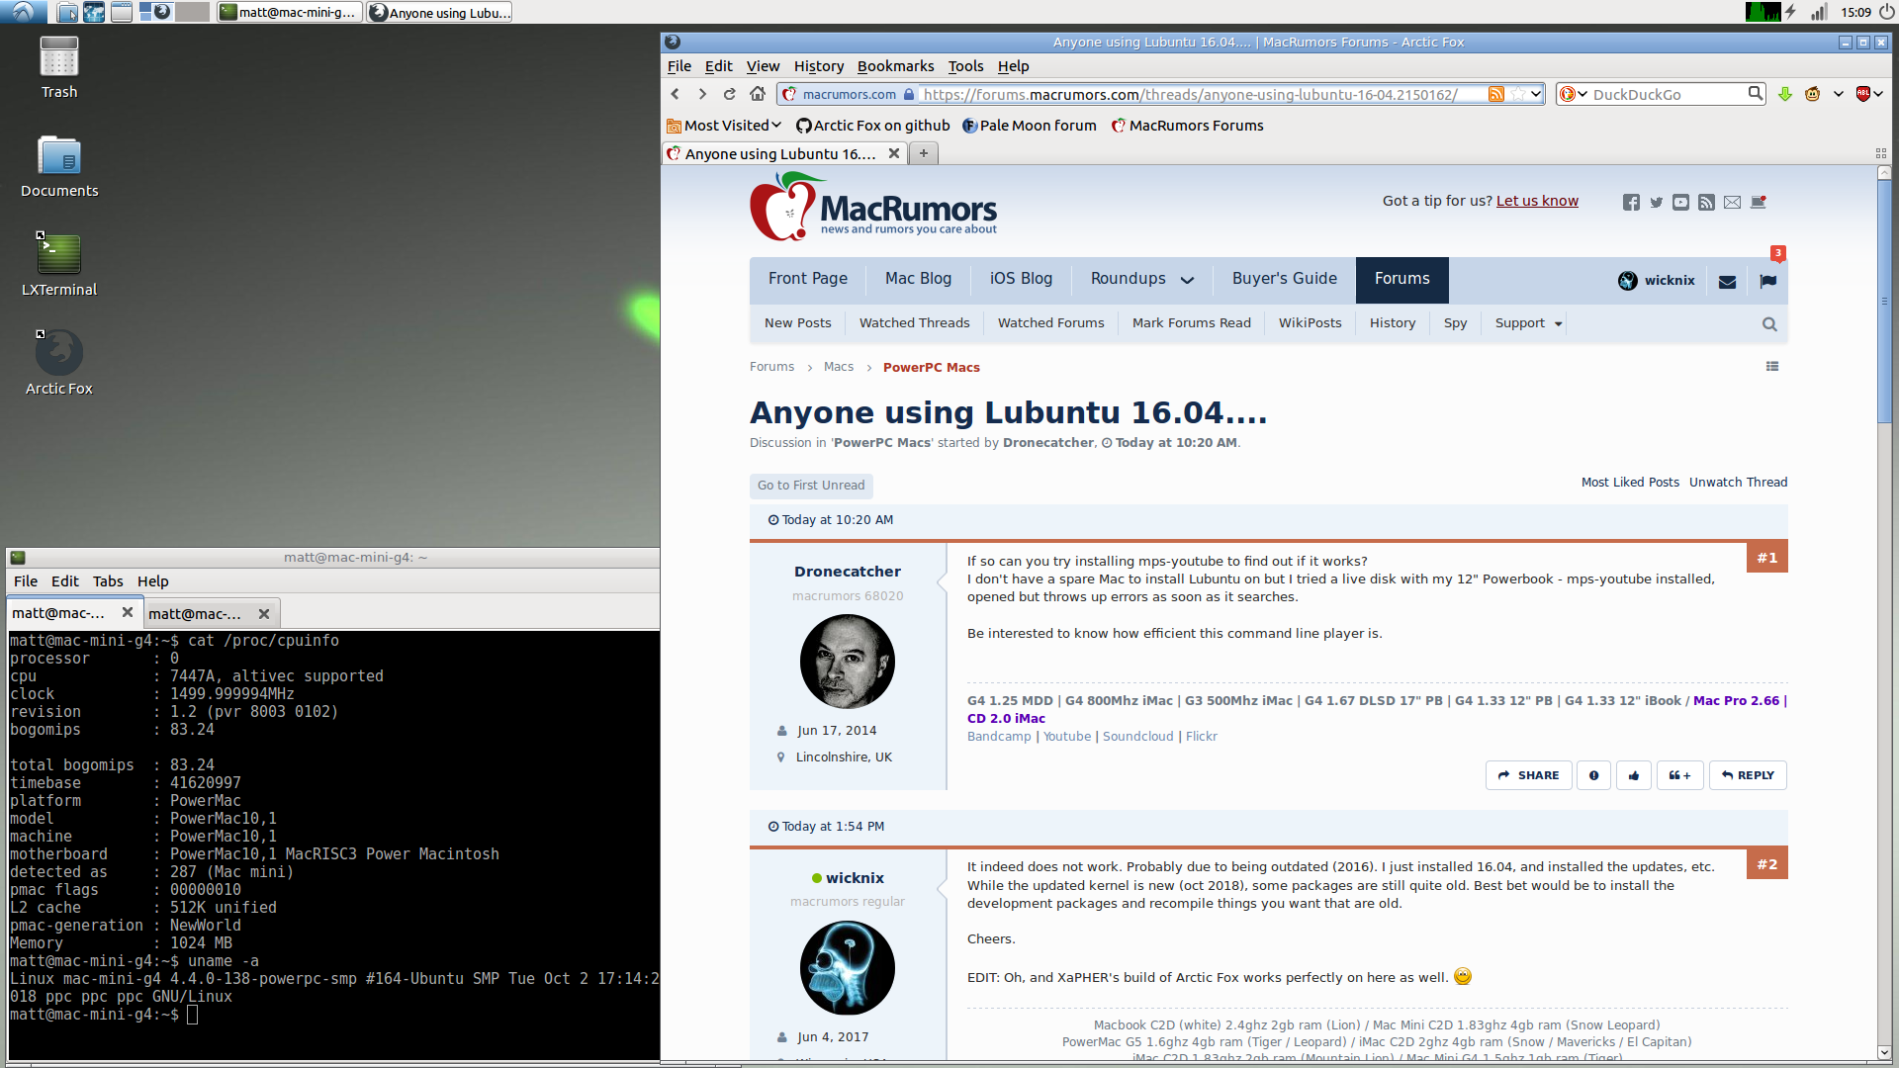Select the LXTerminal desktop shortcut
Image resolution: width=1899 pixels, height=1068 pixels.
[x=59, y=265]
